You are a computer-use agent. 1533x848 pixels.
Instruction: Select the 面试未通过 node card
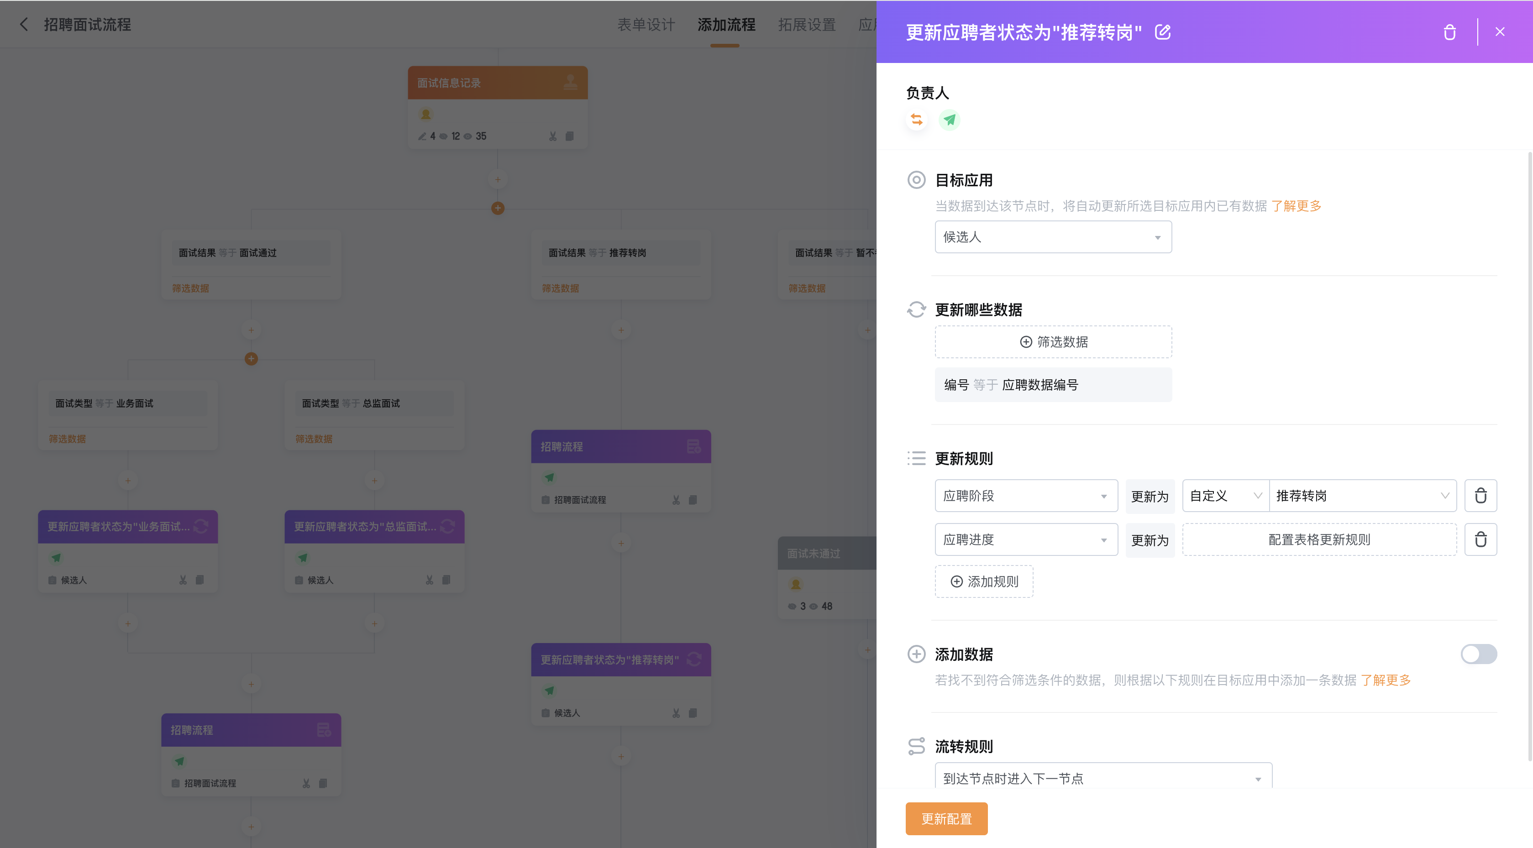[827, 577]
